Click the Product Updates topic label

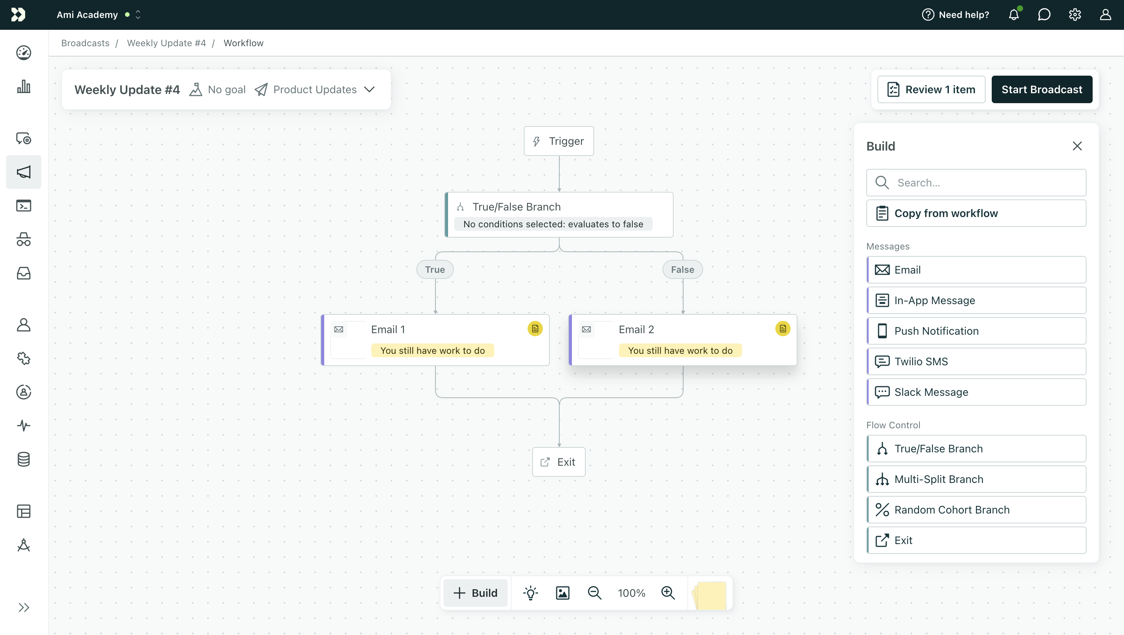coord(315,89)
